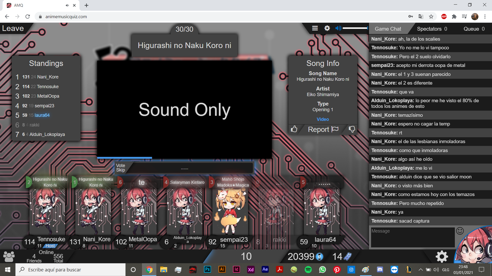Mute the AMQ browser tab audio icon

68,5
